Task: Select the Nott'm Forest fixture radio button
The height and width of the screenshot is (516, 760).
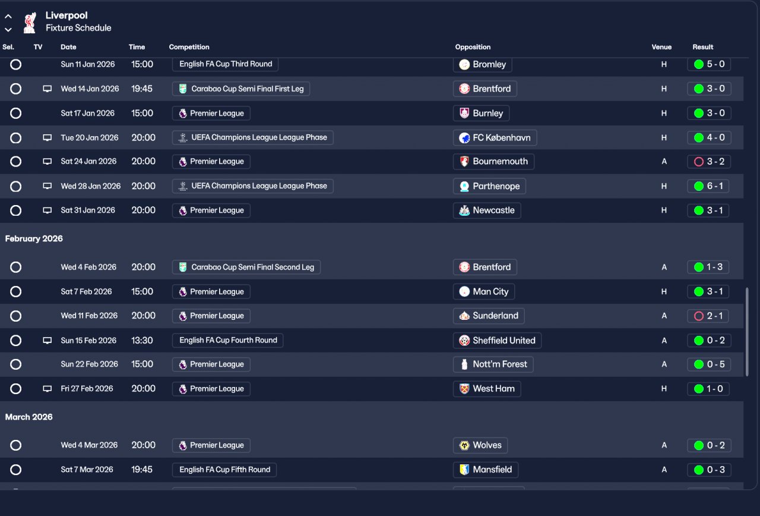Action: 16,364
